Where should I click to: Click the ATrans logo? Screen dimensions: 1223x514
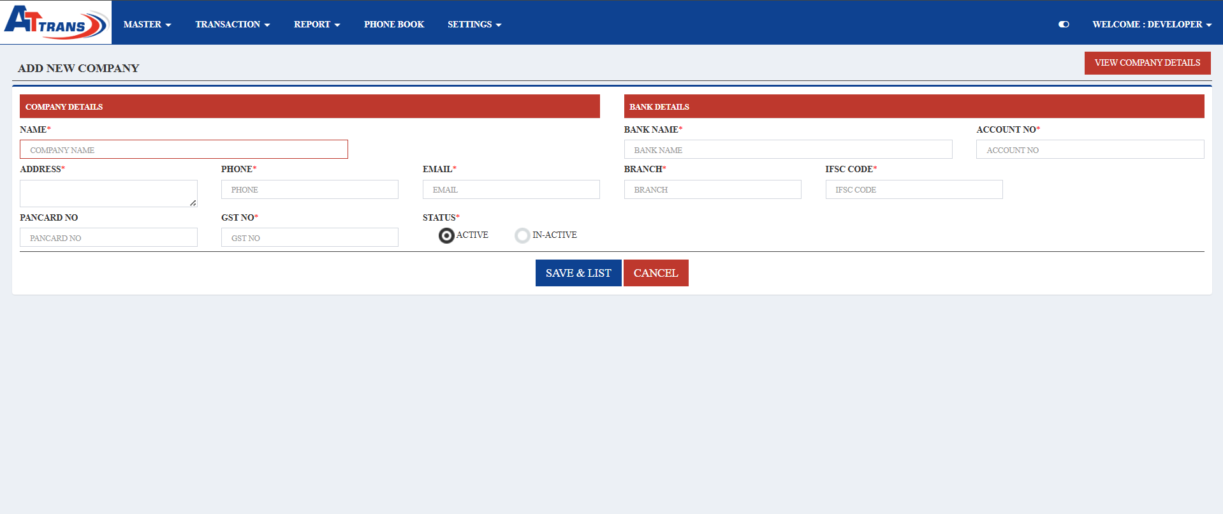point(56,22)
